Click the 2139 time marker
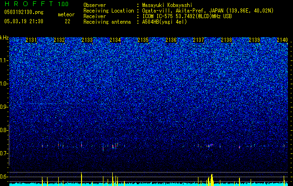The width and height of the screenshot is (293, 186). point(254,40)
